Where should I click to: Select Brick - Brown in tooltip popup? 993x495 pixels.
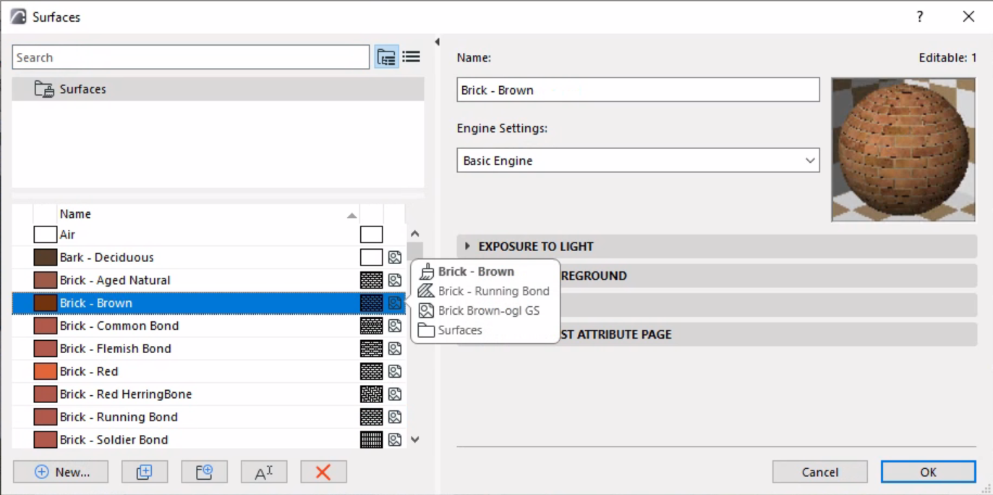[476, 271]
